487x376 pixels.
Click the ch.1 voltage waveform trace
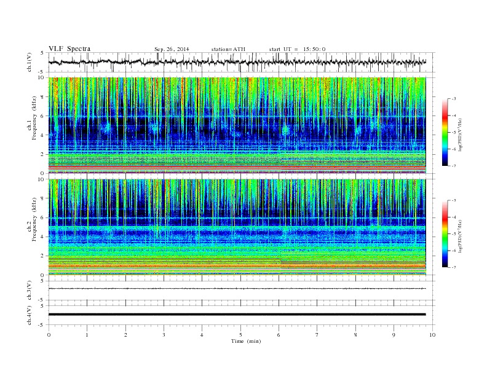pos(237,62)
